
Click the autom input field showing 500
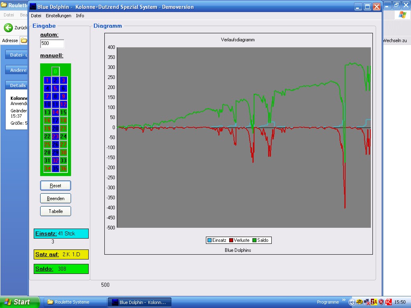[52, 44]
